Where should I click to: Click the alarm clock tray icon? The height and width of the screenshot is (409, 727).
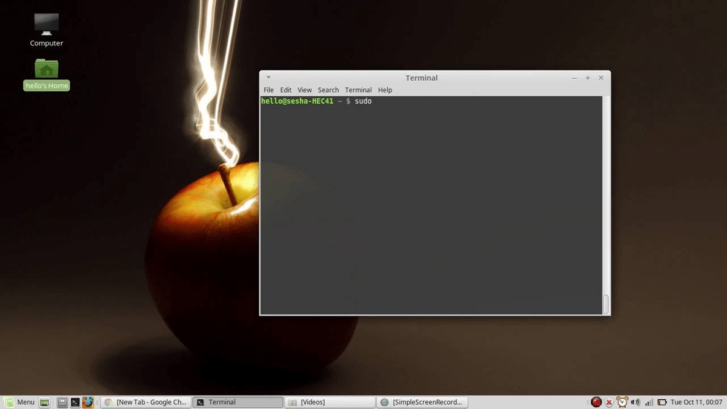click(622, 402)
